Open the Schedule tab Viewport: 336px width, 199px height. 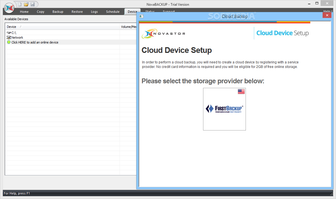tap(113, 12)
